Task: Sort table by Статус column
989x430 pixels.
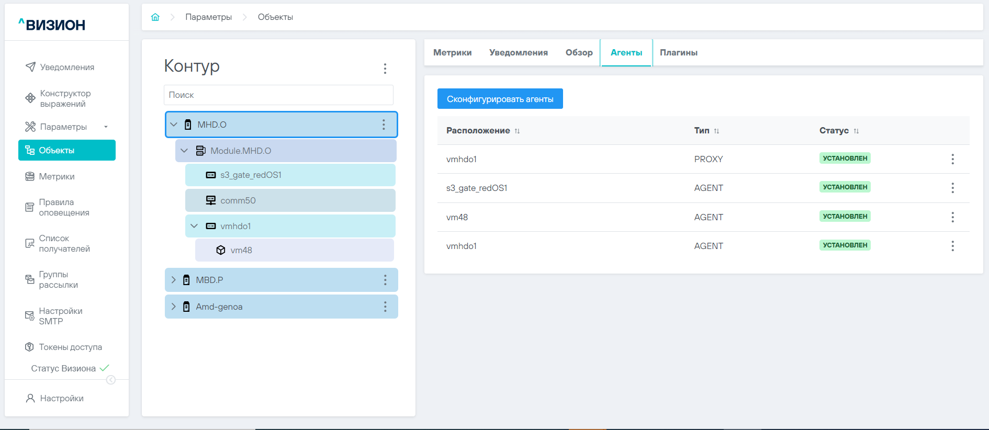Action: click(x=856, y=131)
